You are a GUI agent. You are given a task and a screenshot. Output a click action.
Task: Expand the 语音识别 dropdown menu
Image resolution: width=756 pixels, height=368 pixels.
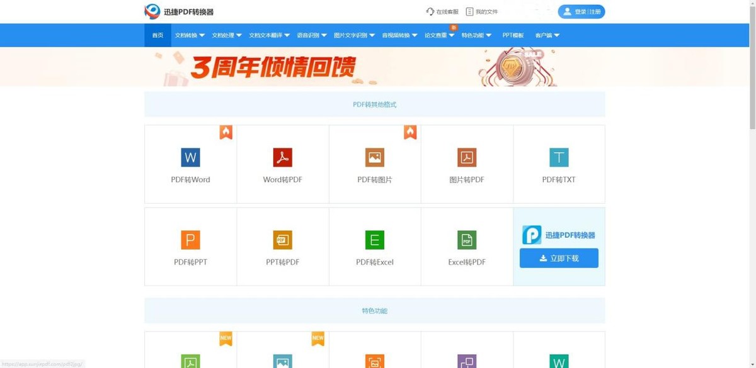[x=312, y=35]
